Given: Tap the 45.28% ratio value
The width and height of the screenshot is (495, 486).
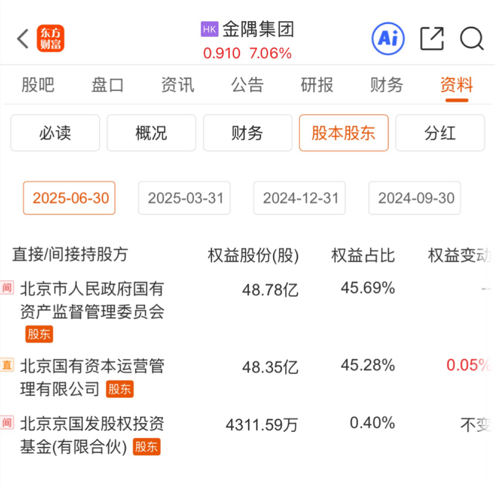Looking at the screenshot, I should (x=368, y=365).
